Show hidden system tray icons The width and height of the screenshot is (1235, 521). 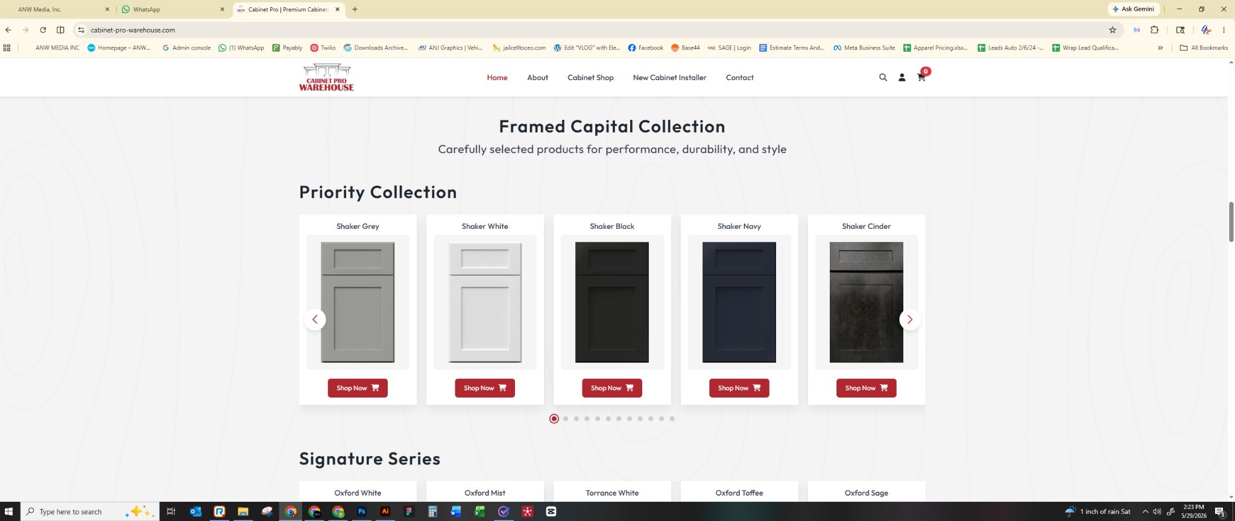(x=1145, y=511)
